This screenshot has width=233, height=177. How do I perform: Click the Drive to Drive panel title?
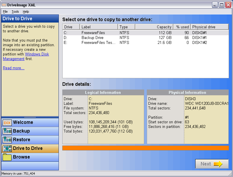point(17,18)
